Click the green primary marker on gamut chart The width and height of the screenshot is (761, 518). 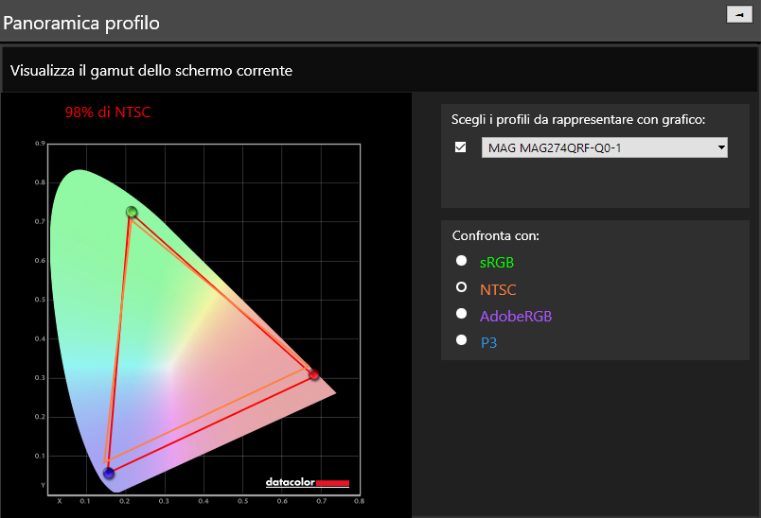point(132,212)
